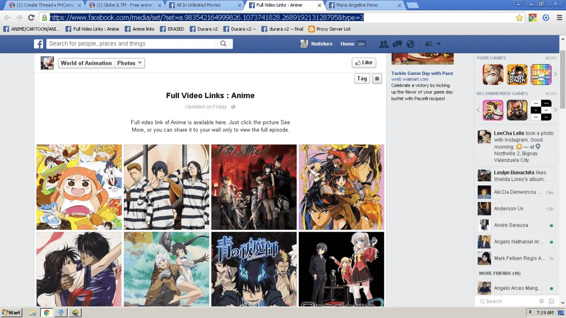Switch to Maria Angeline Perez tab
The image size is (566, 318).
click(364, 5)
